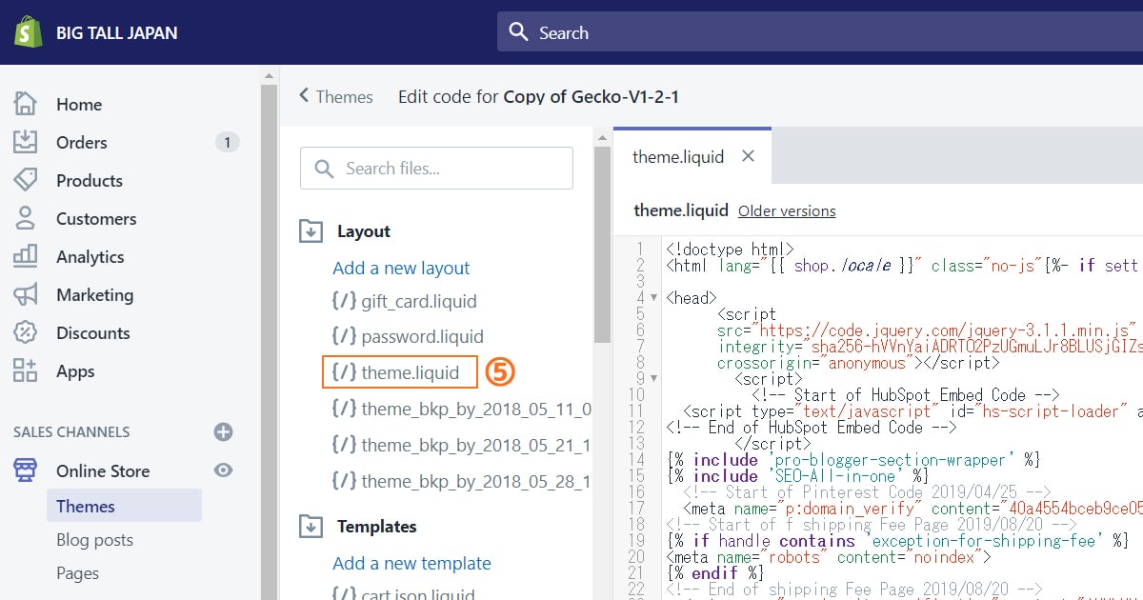The width and height of the screenshot is (1143, 600).
Task: Open Orders in the sidebar
Action: (x=82, y=143)
